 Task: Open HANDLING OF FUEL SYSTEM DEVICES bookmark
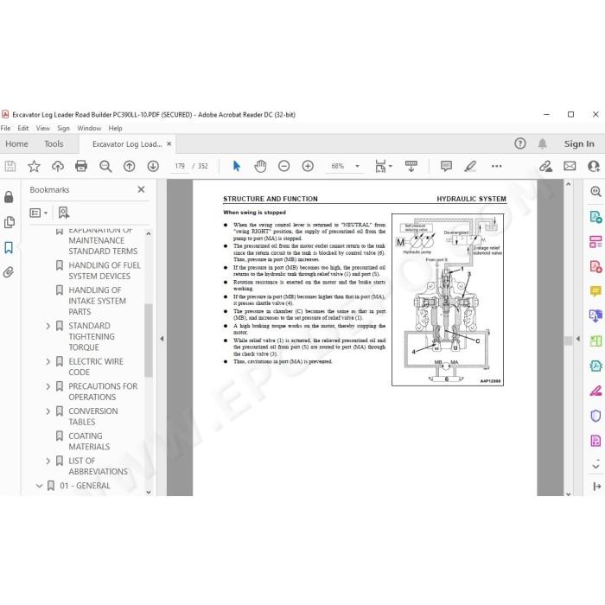[x=105, y=271]
